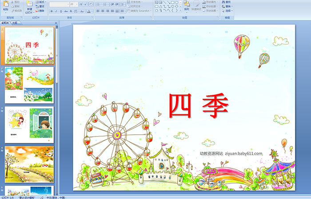Toggle underline text formatting
The width and height of the screenshot is (311, 199).
60,11
